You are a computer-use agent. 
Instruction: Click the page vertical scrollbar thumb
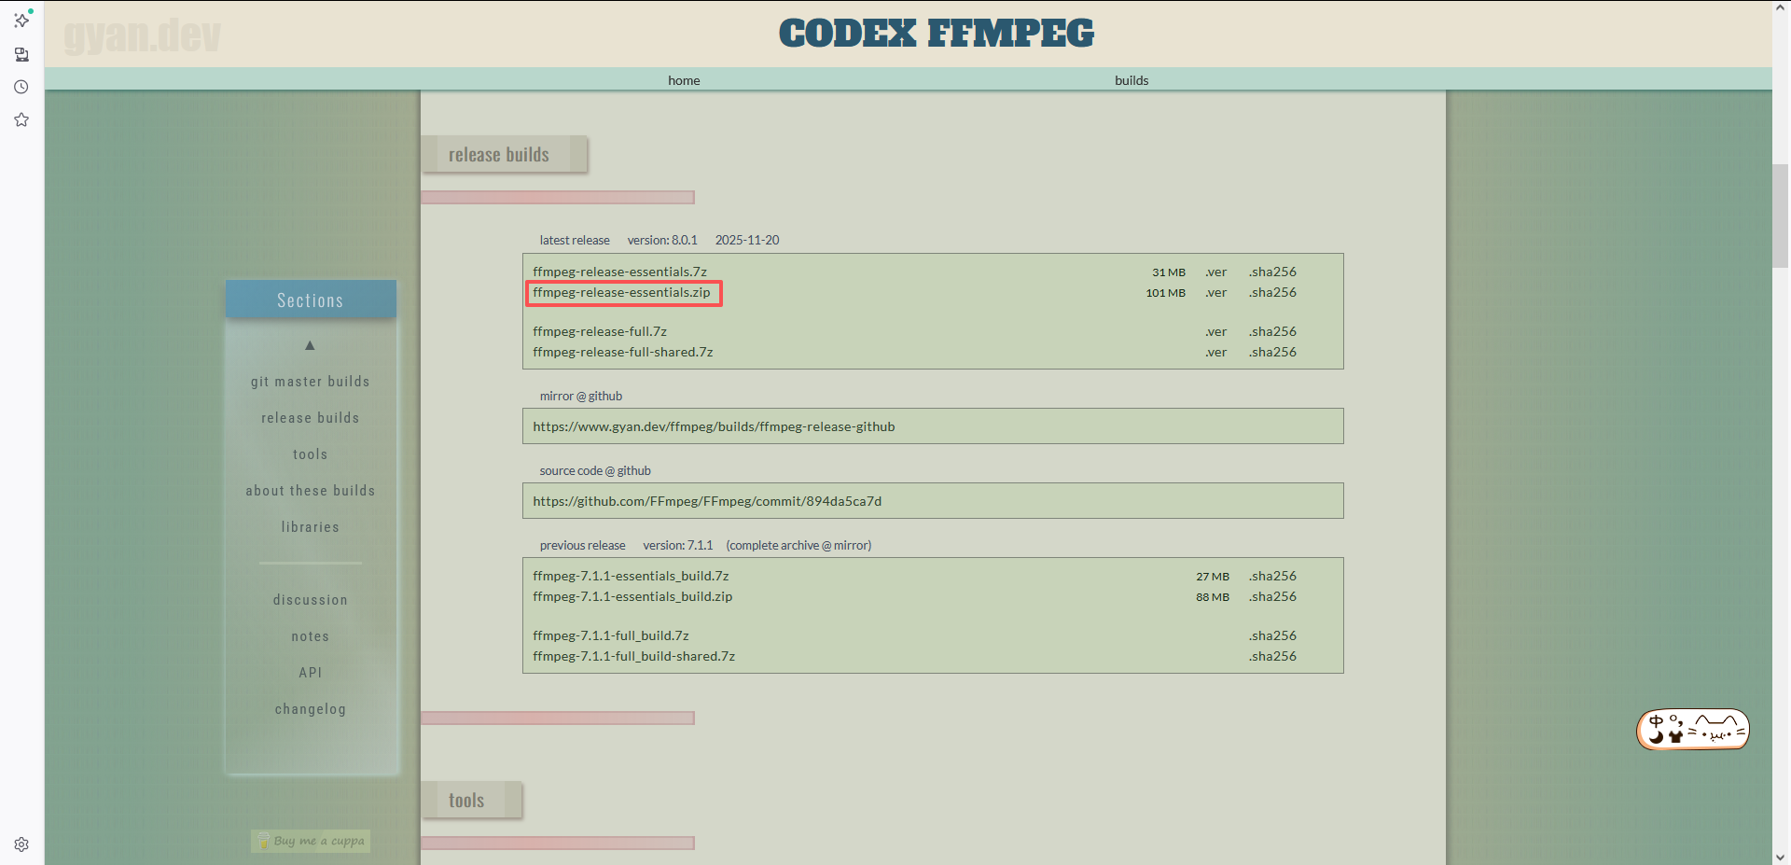coord(1781,215)
